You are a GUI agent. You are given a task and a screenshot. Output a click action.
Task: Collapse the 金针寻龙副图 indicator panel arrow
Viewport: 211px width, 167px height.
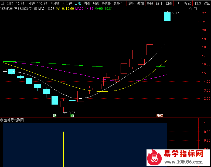(2, 120)
